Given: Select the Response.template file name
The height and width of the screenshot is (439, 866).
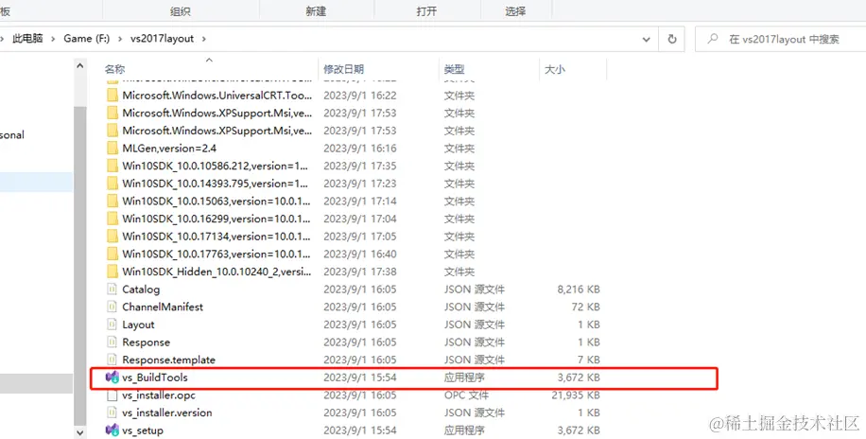Looking at the screenshot, I should point(169,360).
